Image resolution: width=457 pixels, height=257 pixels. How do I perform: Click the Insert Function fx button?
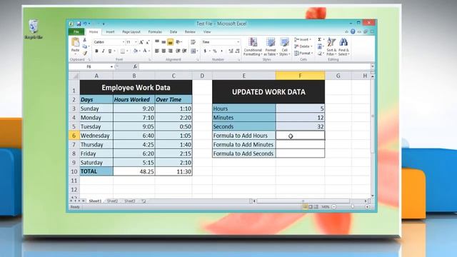135,66
